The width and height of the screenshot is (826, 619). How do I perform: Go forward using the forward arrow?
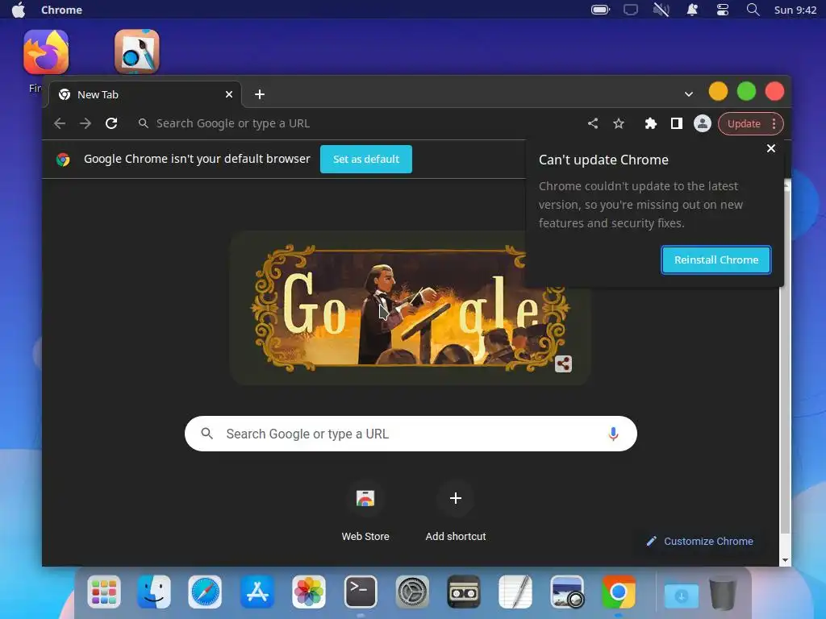86,123
